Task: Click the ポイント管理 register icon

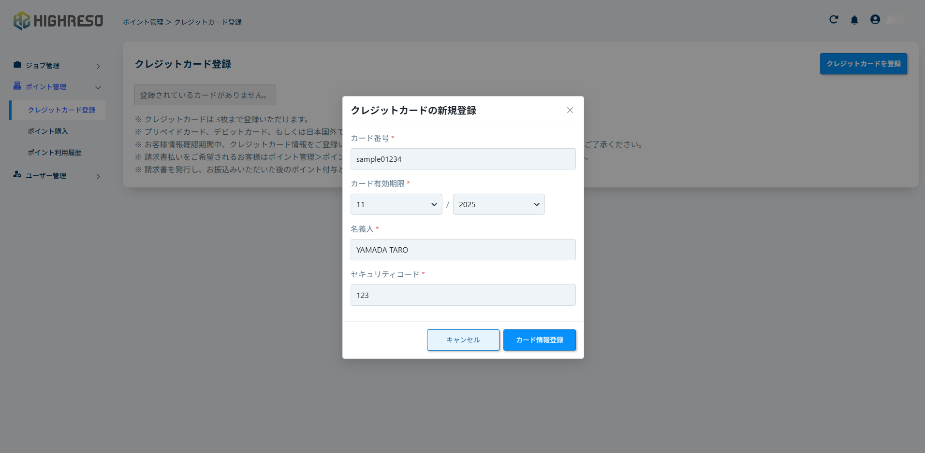Action: (17, 86)
